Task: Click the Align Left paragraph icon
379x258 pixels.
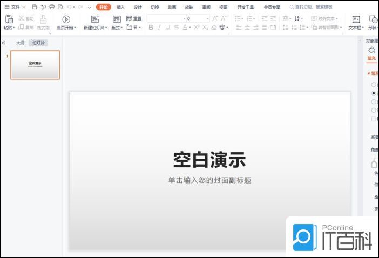Action: point(239,28)
